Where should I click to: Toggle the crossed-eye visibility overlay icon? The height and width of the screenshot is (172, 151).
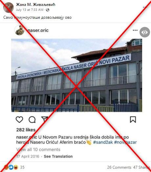[145, 32]
